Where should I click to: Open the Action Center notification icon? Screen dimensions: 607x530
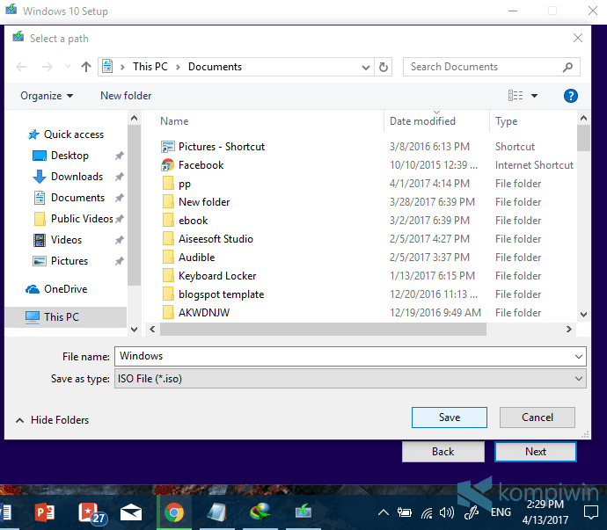[x=591, y=512]
